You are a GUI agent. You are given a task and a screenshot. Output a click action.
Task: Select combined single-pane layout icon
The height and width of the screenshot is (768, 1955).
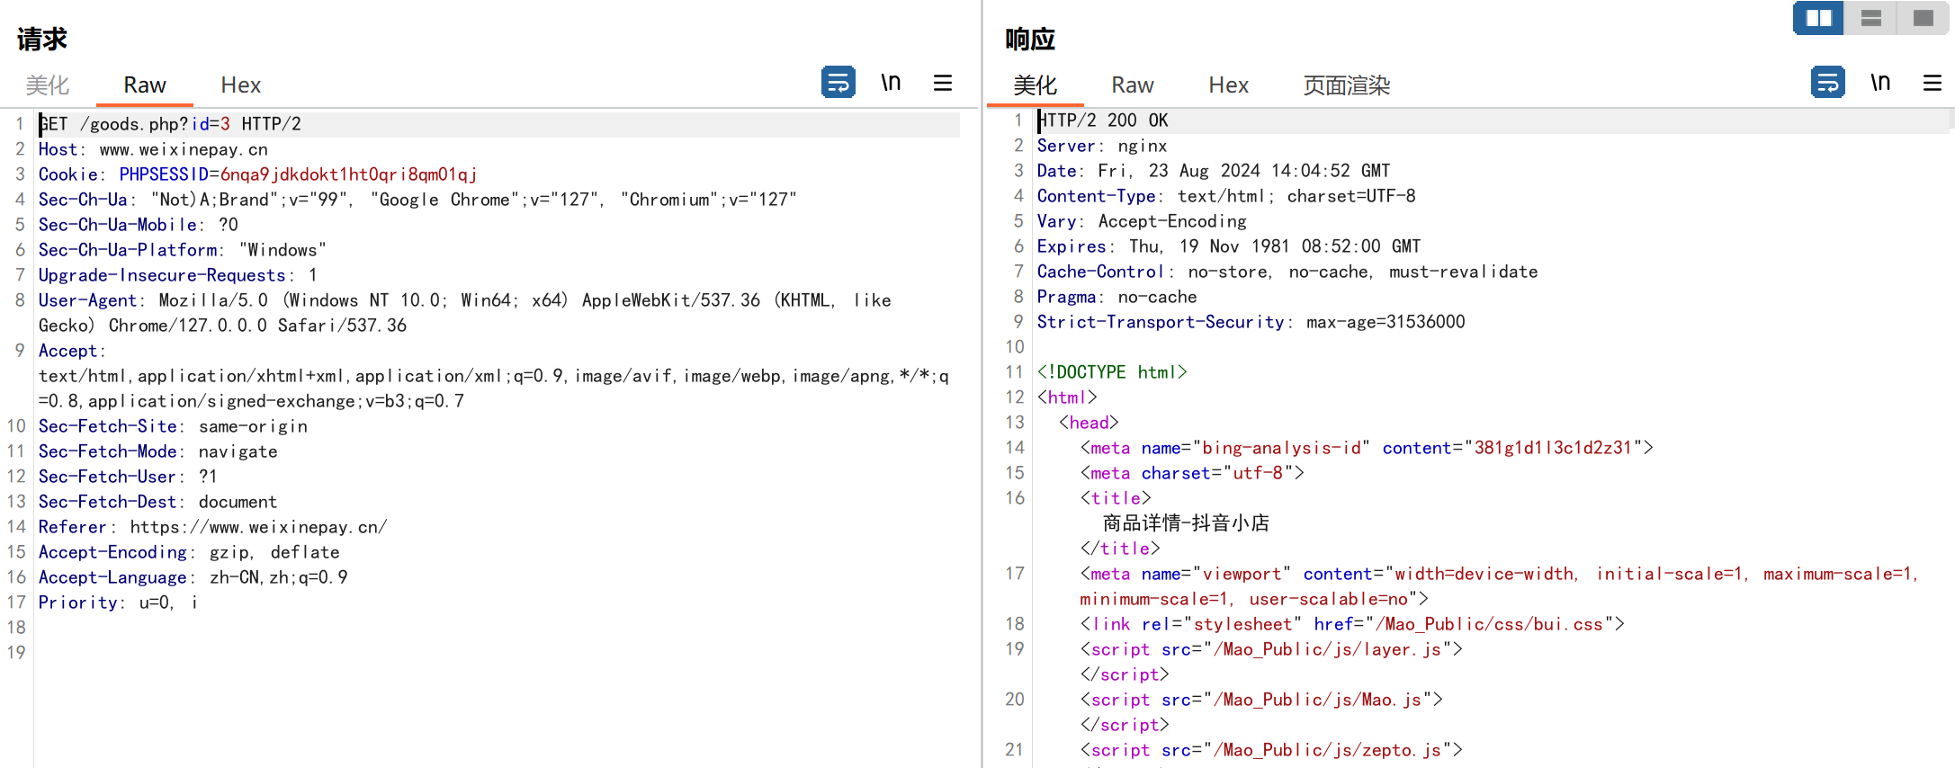1923,18
